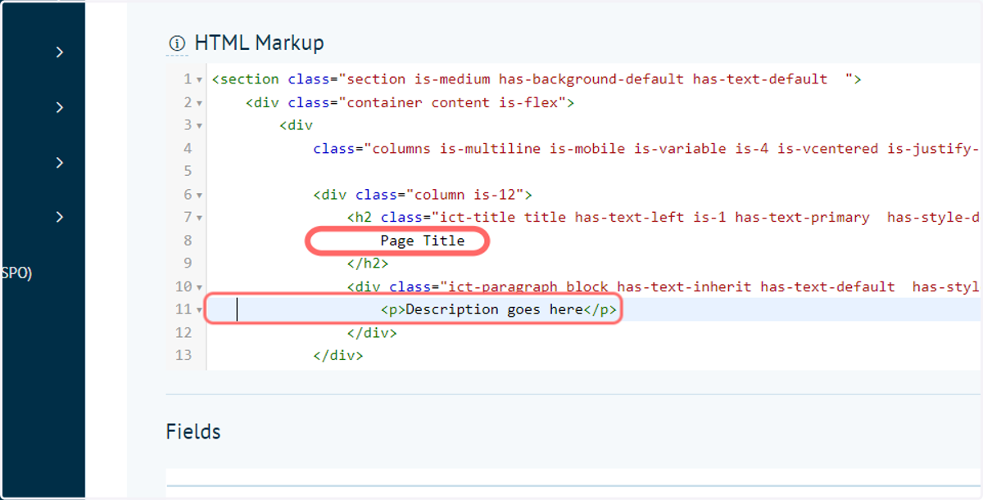Open the sidebar item ending in SPO)

16,273
